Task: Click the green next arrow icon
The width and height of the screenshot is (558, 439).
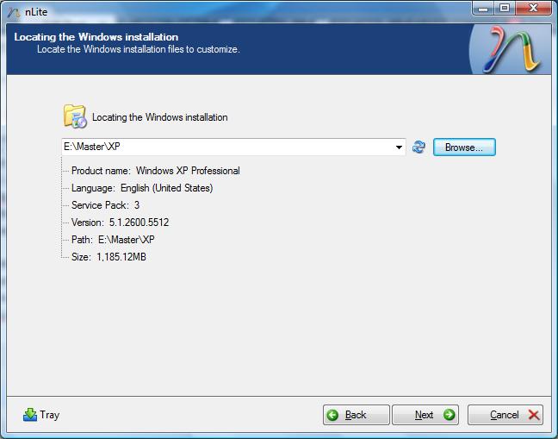Action: tap(449, 415)
